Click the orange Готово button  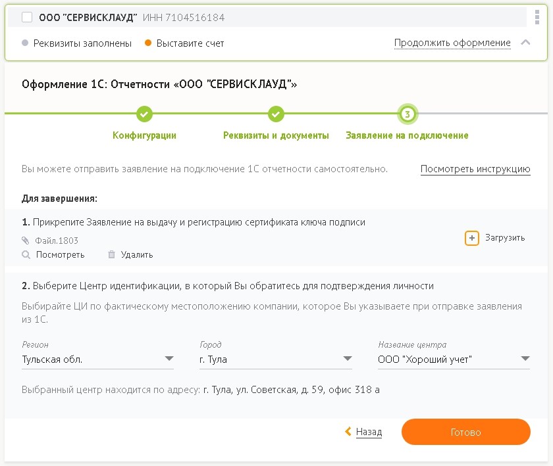pos(466,432)
